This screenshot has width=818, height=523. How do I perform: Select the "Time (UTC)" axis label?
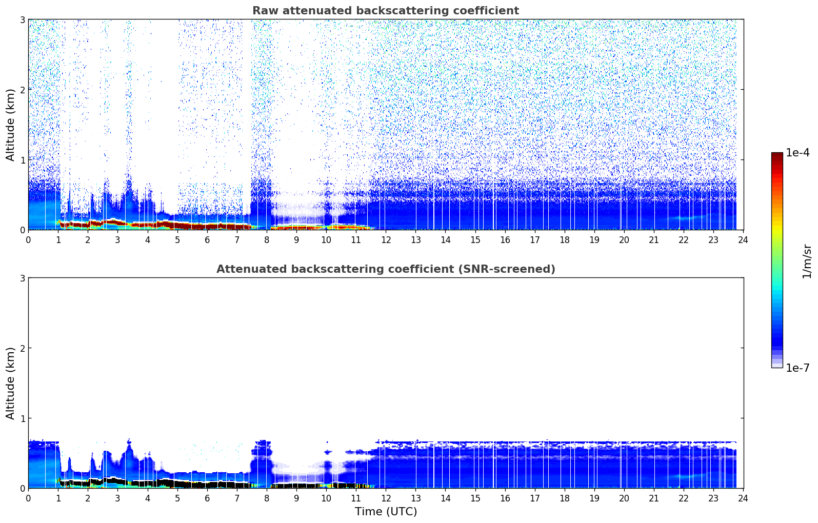click(x=386, y=511)
